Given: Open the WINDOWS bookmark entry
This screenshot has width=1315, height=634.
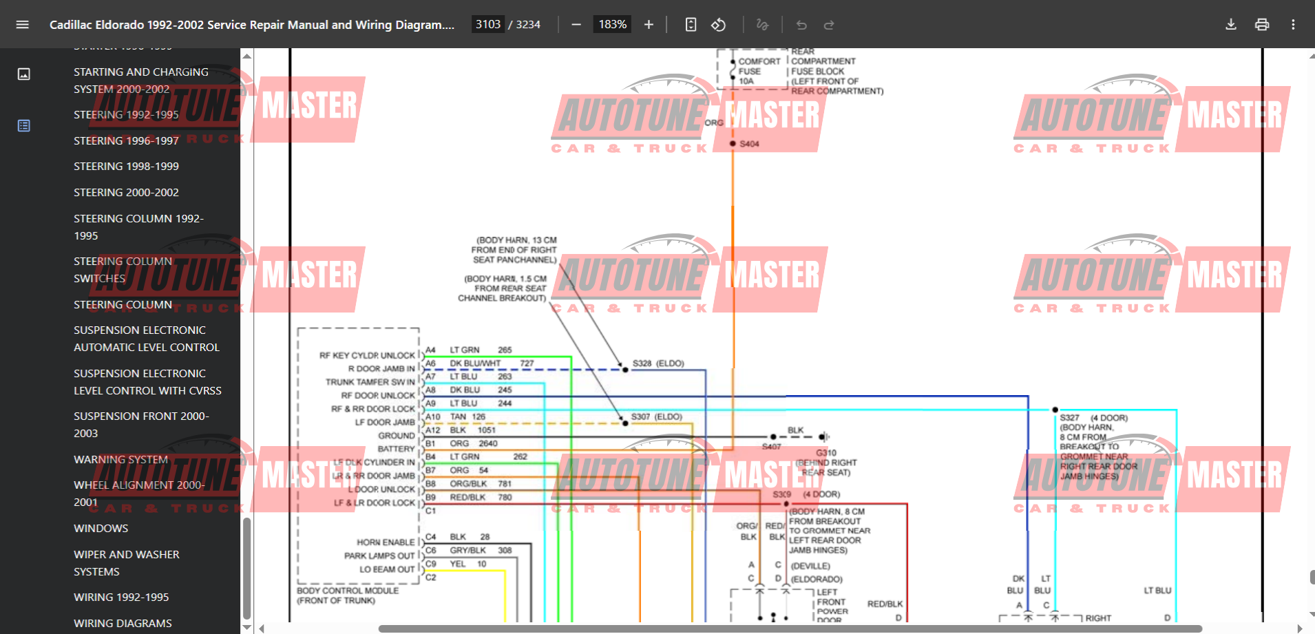Looking at the screenshot, I should click(x=101, y=528).
